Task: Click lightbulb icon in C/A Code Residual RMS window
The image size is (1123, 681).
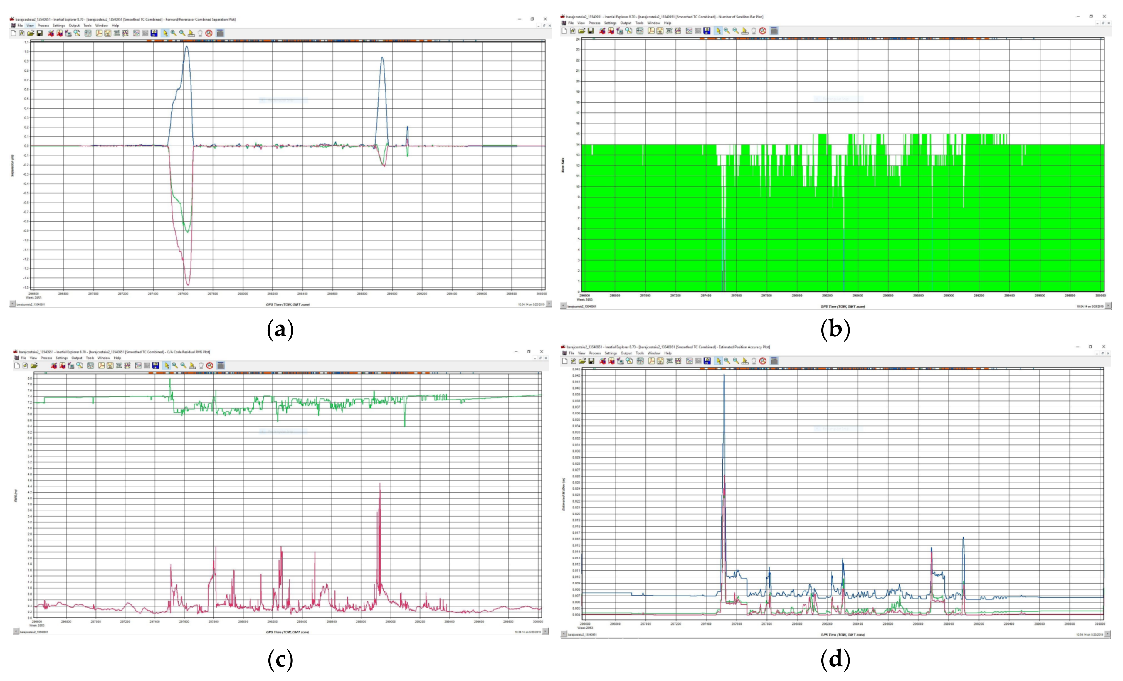Action: pyautogui.click(x=201, y=366)
